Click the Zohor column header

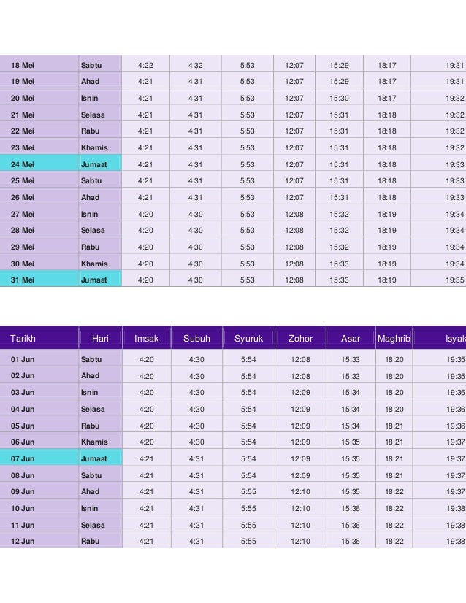[x=300, y=339]
